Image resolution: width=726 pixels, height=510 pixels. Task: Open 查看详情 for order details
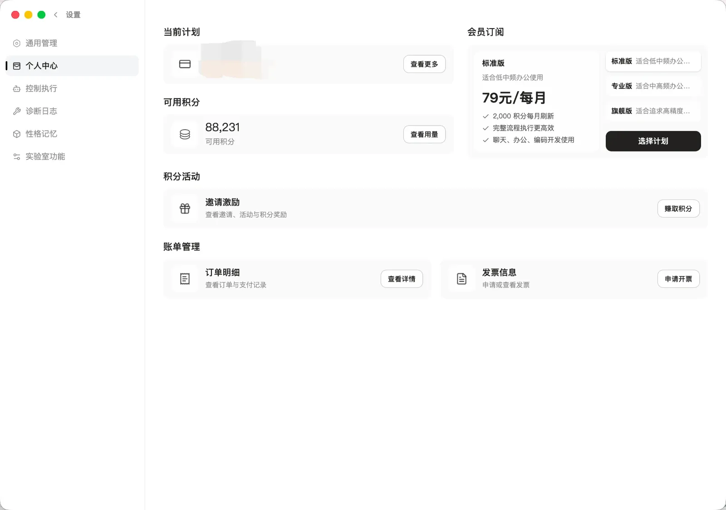pos(402,279)
